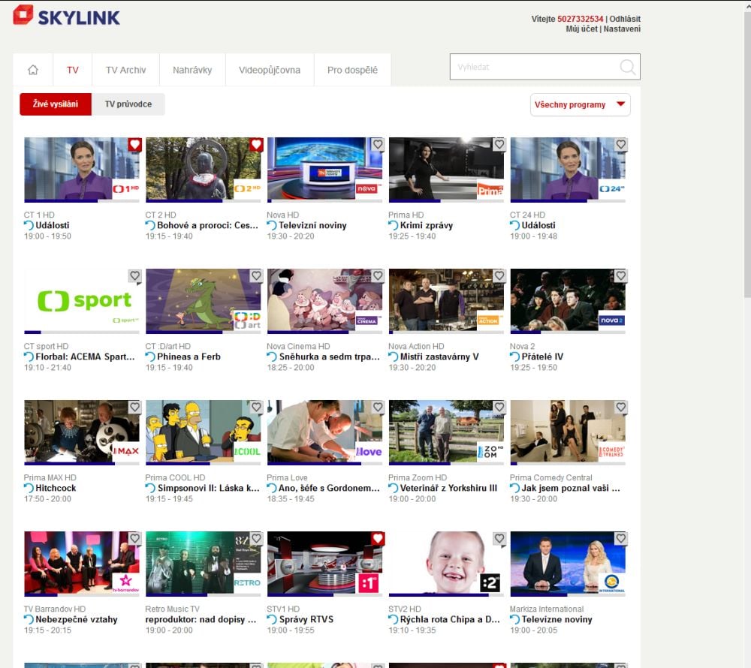Unfavorite STV1 HD heart icon
The image size is (751, 668).
click(x=378, y=538)
